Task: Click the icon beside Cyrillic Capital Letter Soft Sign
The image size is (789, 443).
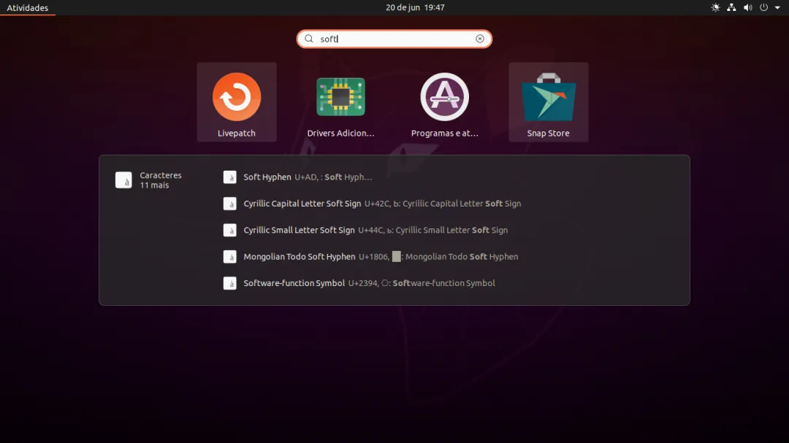Action: (230, 204)
